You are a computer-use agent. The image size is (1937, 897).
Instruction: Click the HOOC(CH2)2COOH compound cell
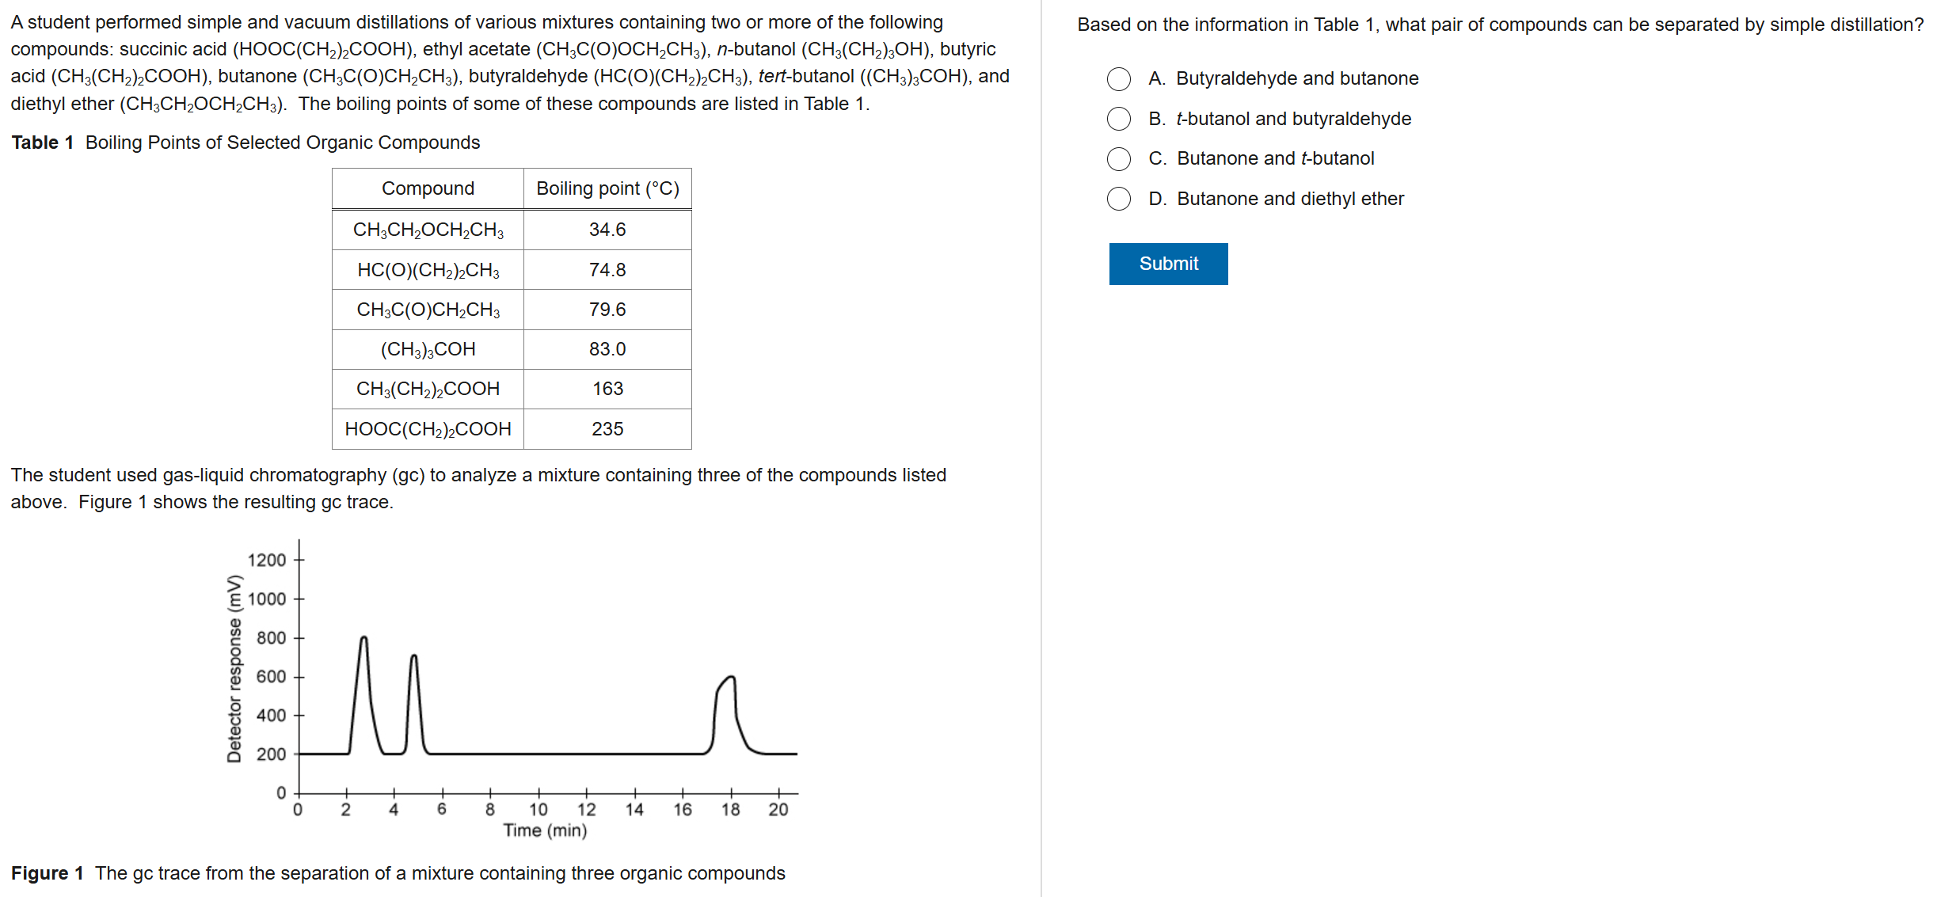[428, 429]
